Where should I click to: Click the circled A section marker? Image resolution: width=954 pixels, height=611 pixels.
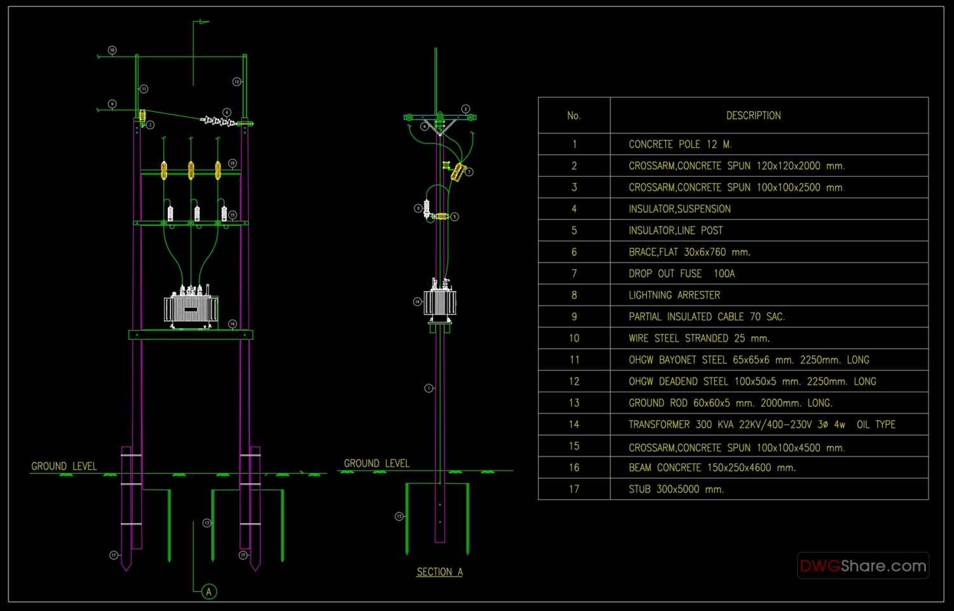[x=208, y=591]
